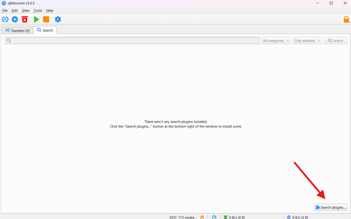The width and height of the screenshot is (351, 219).
Task: Click the Search button
Action: (336, 40)
